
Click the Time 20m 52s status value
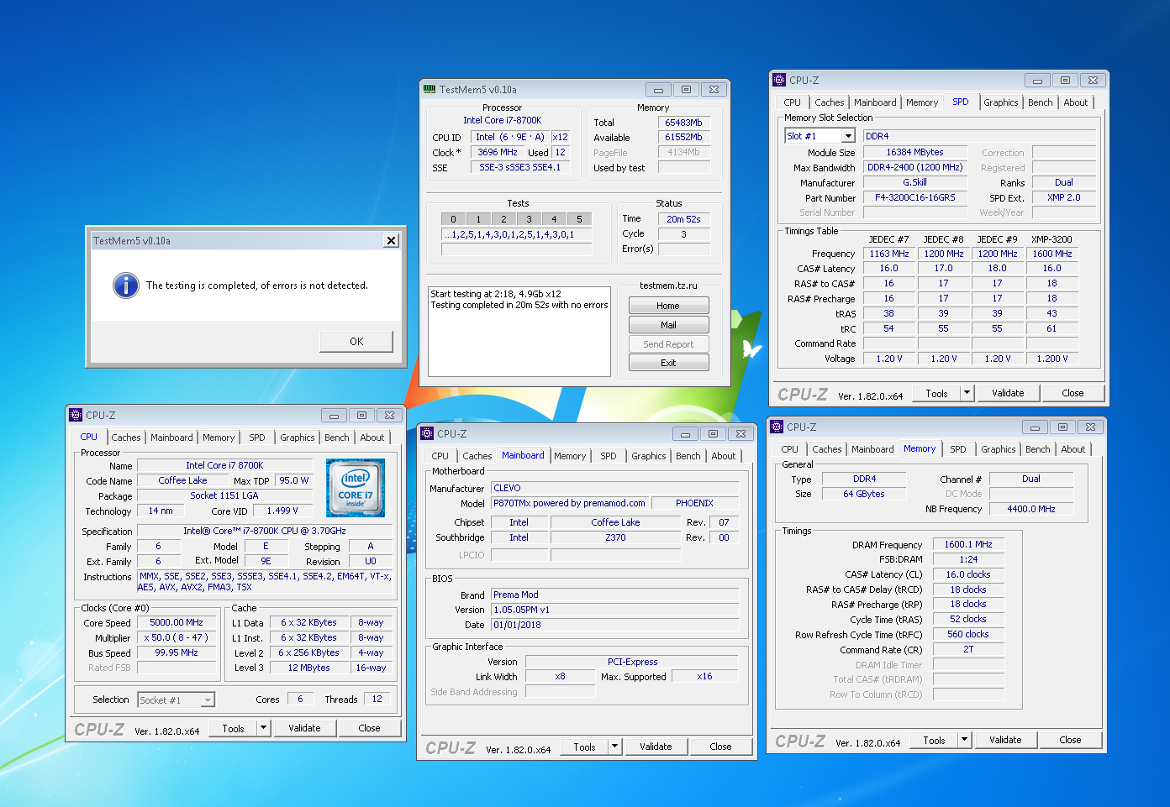point(683,219)
